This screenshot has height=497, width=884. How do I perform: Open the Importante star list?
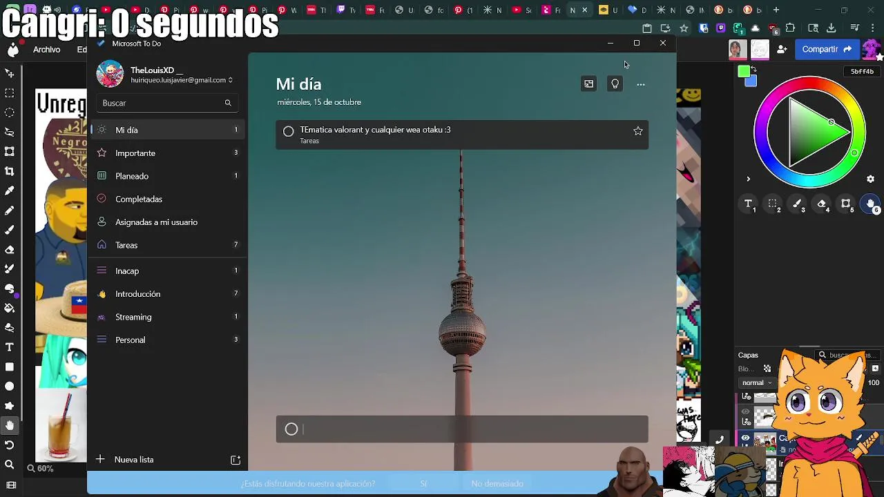(x=168, y=153)
